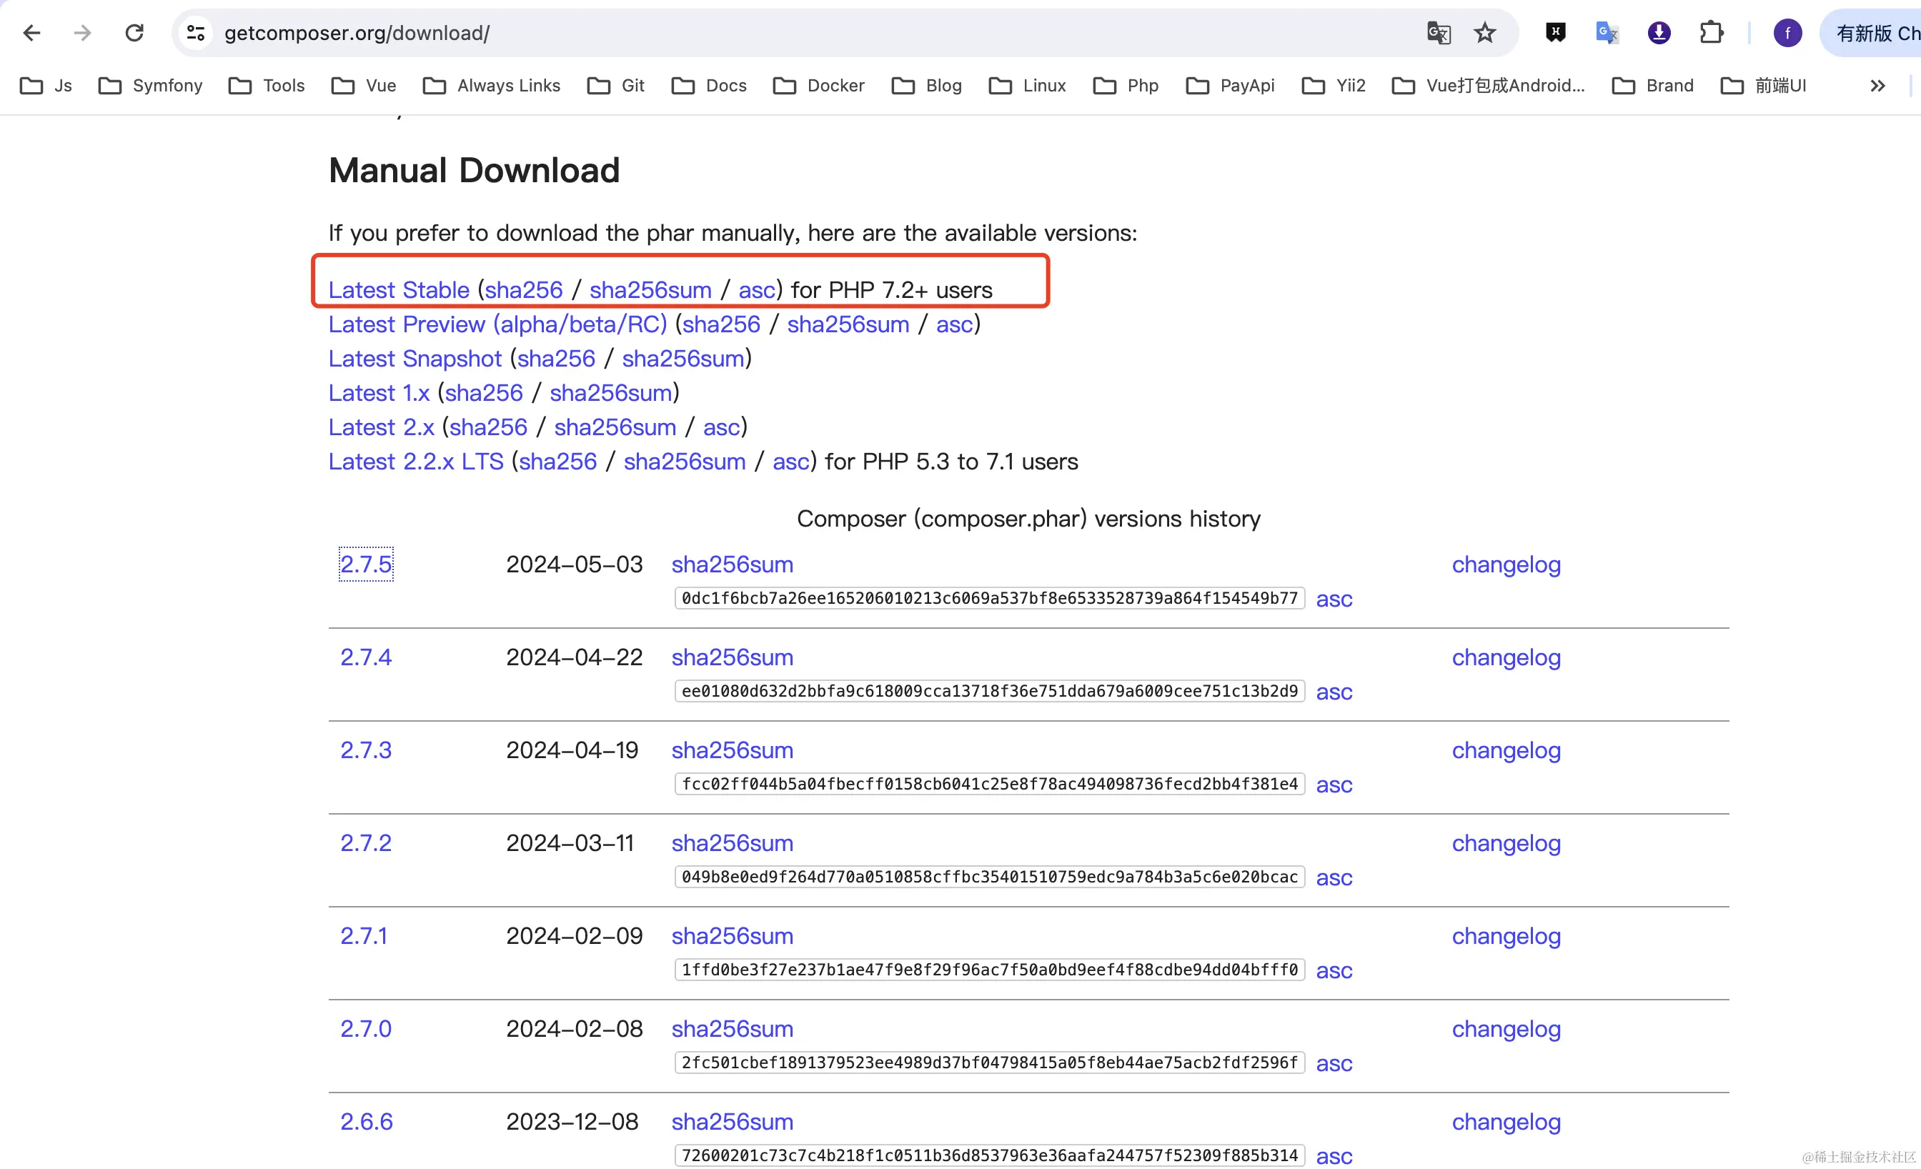
Task: Click the translate page icon in address bar
Action: [x=1439, y=33]
